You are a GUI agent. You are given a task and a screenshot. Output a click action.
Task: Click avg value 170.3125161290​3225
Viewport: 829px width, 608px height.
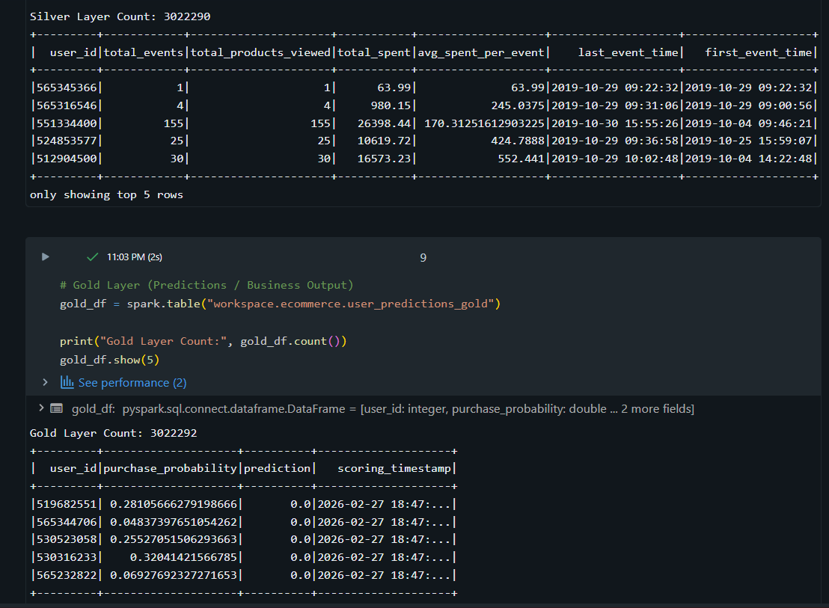tap(484, 123)
